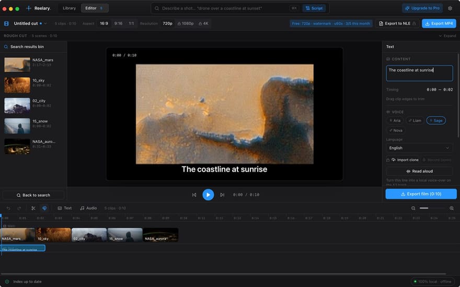Toggle the blue marker tool icon
Viewport: 460px width, 287px height.
[44, 208]
